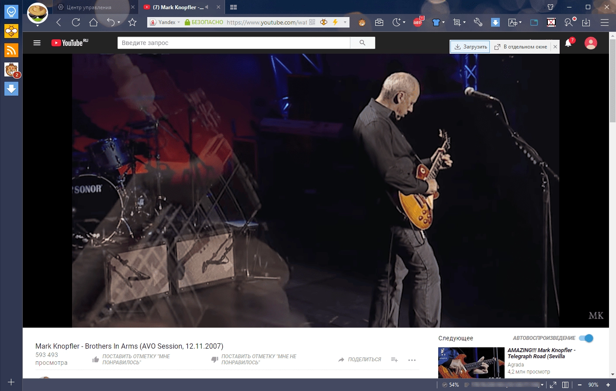Open the skin T-shirt icon
616x391 pixels.
(x=436, y=22)
